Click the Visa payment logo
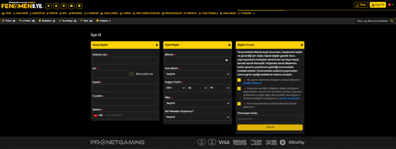The image size is (396, 149). (224, 142)
